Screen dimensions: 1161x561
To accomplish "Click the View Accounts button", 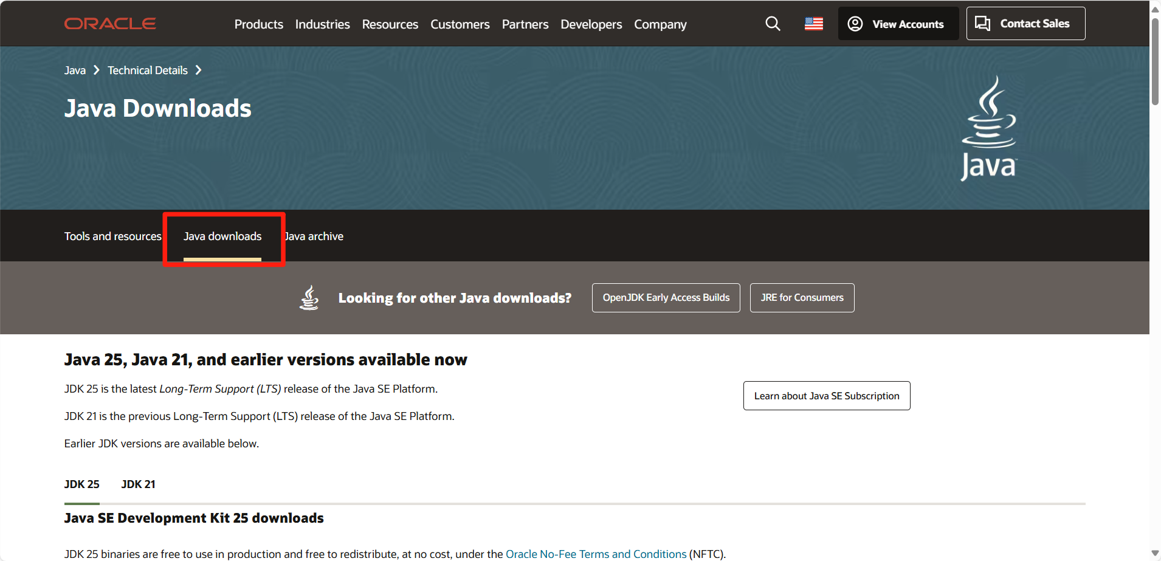I will coord(898,24).
